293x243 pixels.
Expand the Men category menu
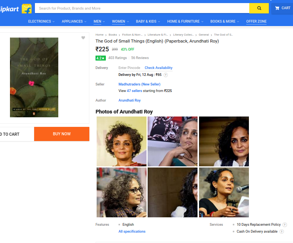click(x=99, y=21)
